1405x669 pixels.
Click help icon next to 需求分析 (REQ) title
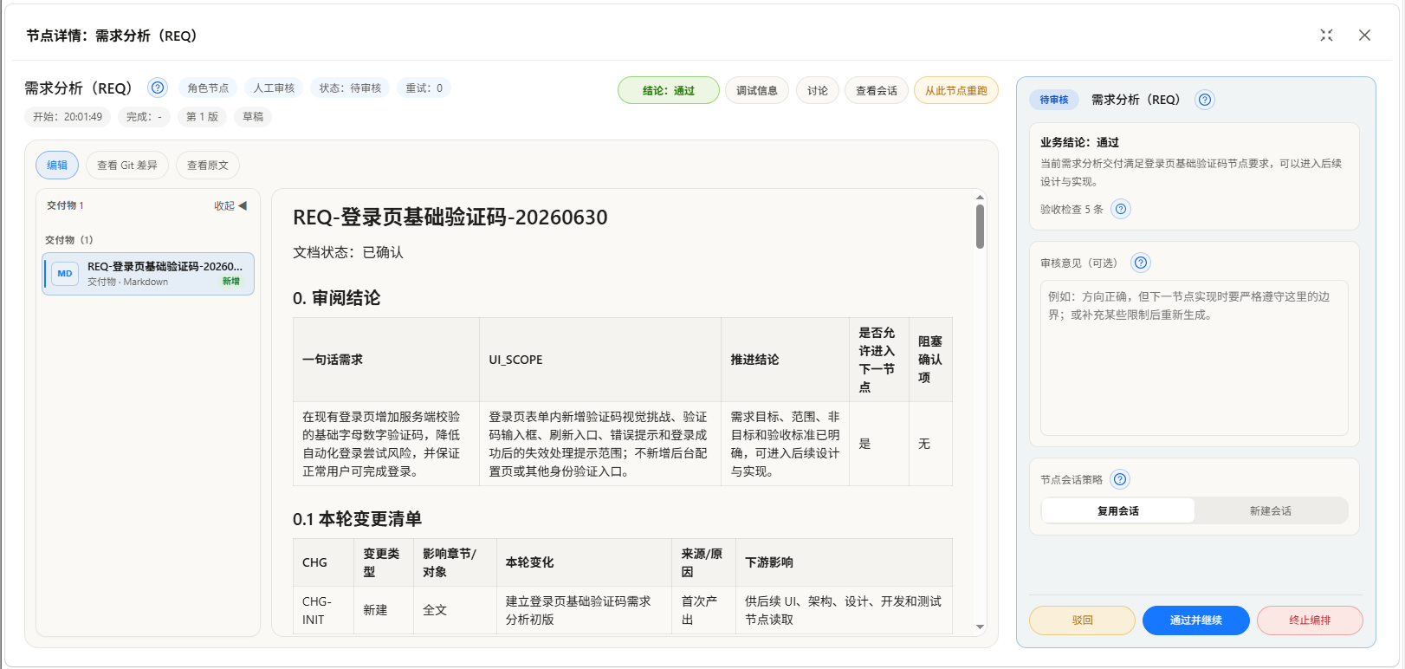[158, 88]
